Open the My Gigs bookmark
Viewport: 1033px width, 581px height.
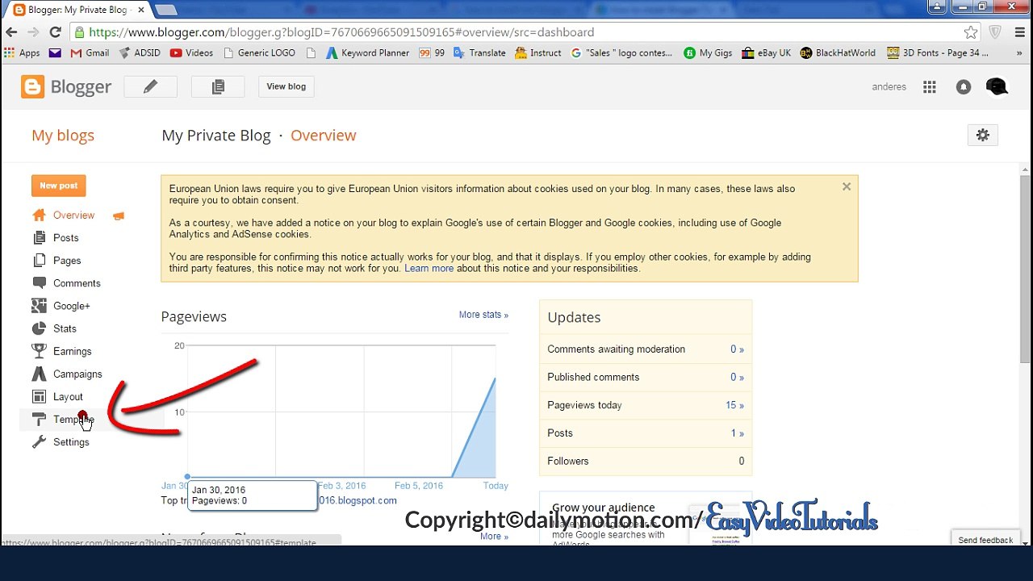pyautogui.click(x=708, y=52)
